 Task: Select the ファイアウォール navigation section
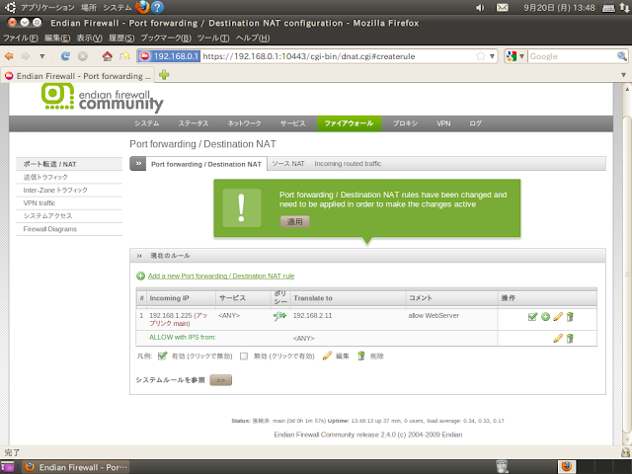(x=349, y=123)
